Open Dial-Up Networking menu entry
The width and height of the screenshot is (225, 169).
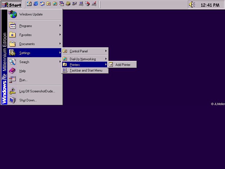(85, 59)
